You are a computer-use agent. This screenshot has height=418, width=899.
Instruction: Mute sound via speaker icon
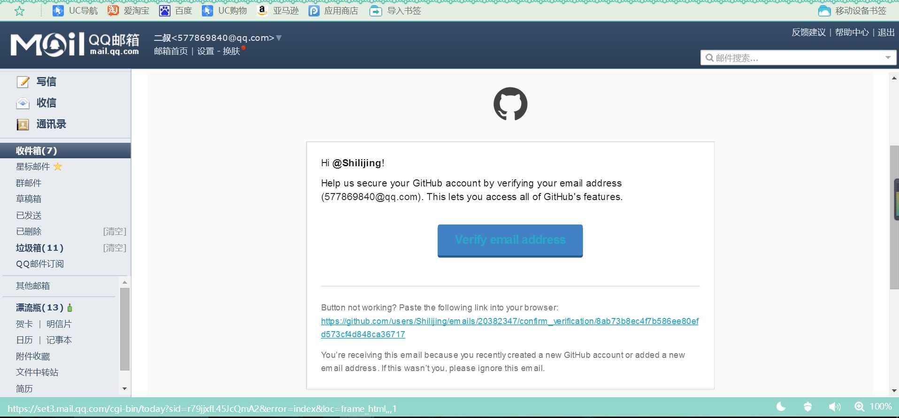(835, 407)
